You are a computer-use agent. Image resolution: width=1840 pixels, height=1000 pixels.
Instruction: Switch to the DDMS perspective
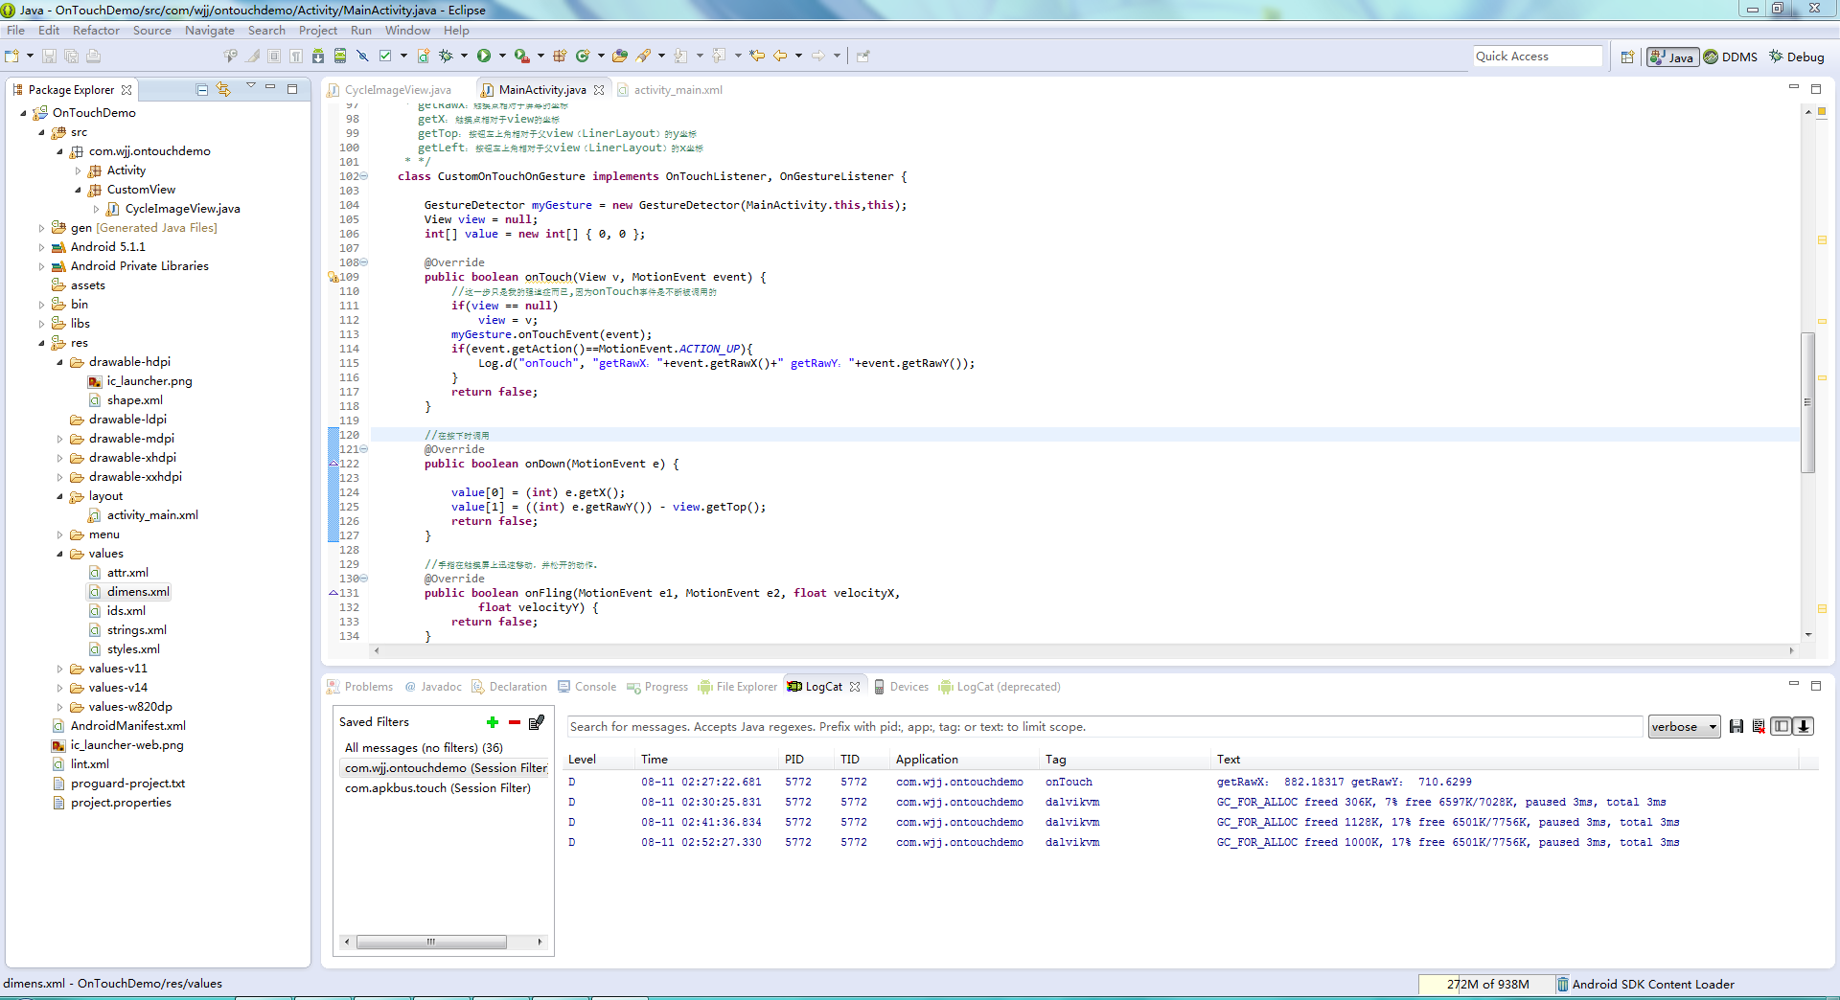click(1730, 57)
